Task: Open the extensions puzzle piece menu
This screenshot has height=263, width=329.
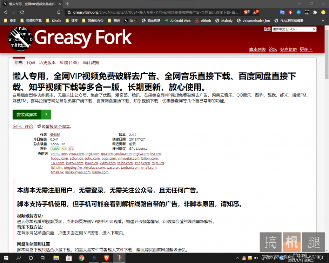Action: click(315, 12)
